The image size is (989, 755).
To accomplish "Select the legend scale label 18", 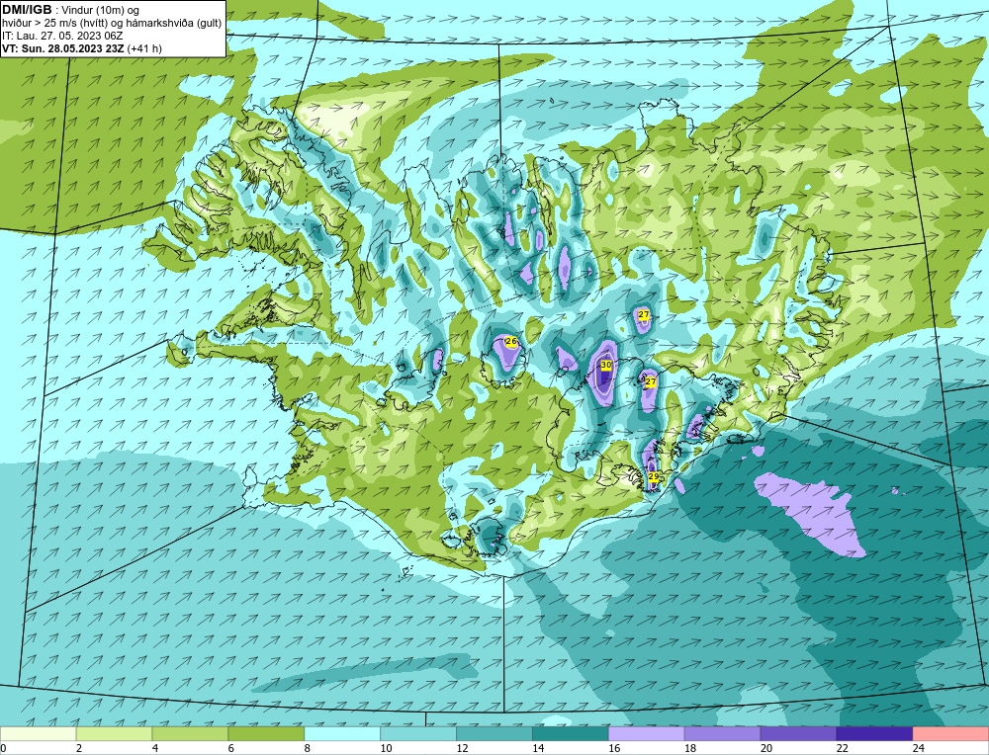I will click(x=690, y=748).
